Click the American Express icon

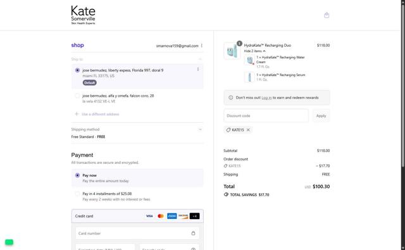click(x=171, y=216)
